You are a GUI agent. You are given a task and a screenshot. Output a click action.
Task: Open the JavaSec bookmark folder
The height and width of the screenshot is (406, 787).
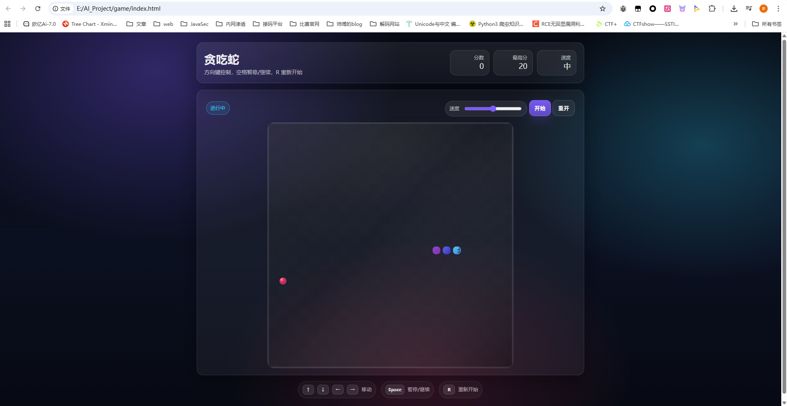tap(195, 24)
